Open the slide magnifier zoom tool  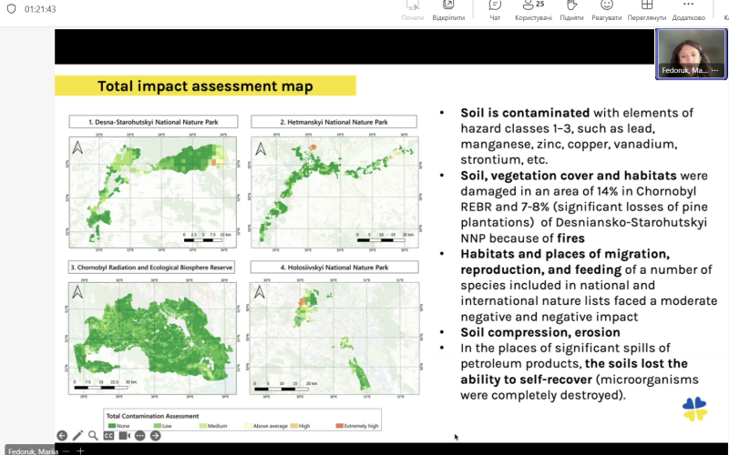click(93, 436)
